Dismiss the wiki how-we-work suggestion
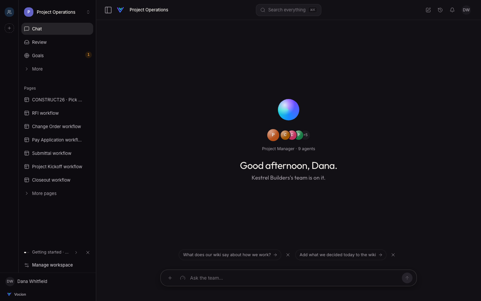This screenshot has height=301, width=481. 288,255
